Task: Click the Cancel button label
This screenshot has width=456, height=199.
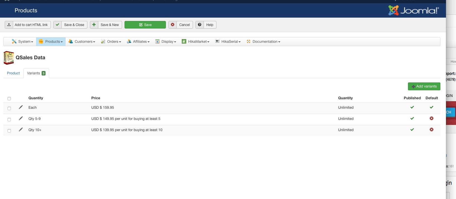Action: coord(185,25)
